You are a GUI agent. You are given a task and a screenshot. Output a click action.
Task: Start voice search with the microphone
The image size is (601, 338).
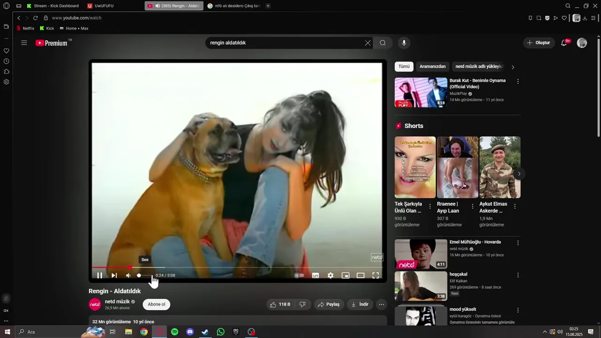[404, 43]
